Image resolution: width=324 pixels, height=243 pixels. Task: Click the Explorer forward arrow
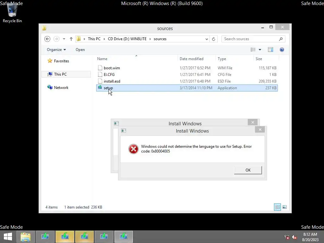click(x=56, y=39)
